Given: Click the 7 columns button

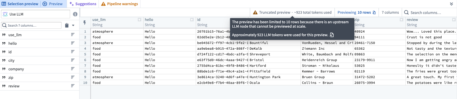Looking at the screenshot, I should click(390, 12).
